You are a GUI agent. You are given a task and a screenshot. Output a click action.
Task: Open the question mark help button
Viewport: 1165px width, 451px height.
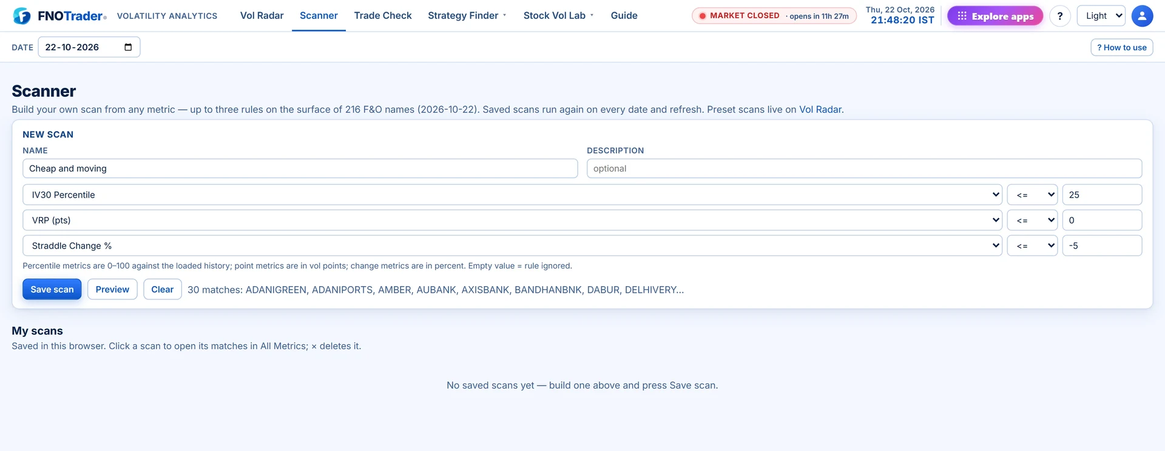[1059, 16]
